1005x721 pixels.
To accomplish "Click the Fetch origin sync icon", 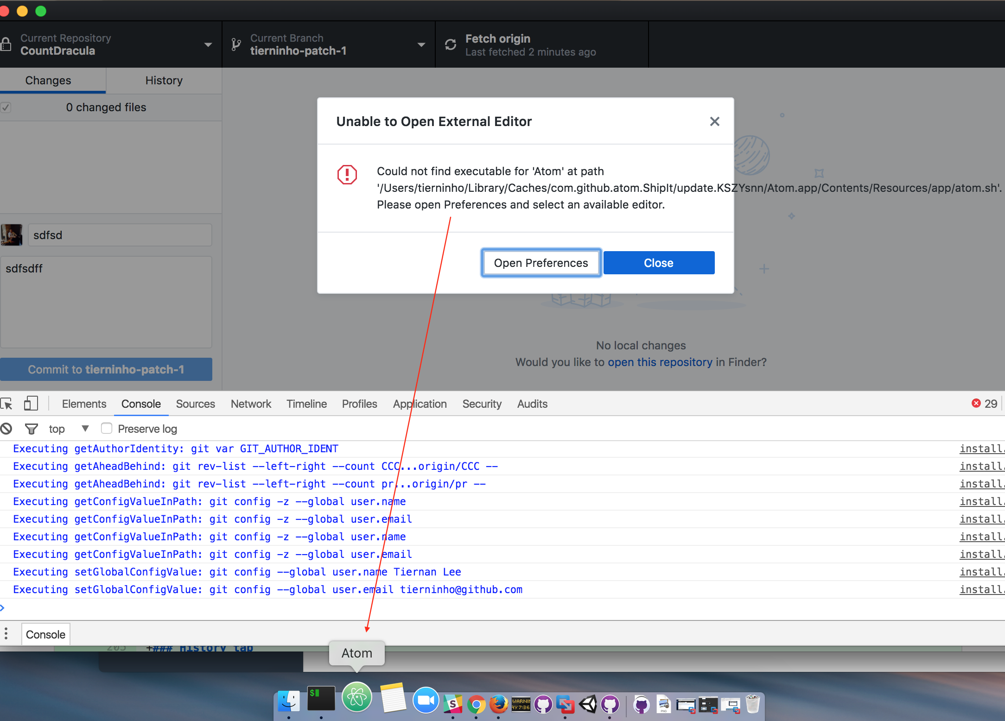I will [451, 44].
